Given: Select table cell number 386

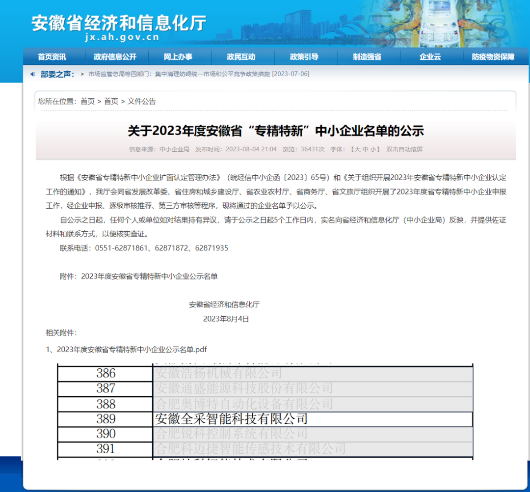Looking at the screenshot, I should (x=106, y=373).
